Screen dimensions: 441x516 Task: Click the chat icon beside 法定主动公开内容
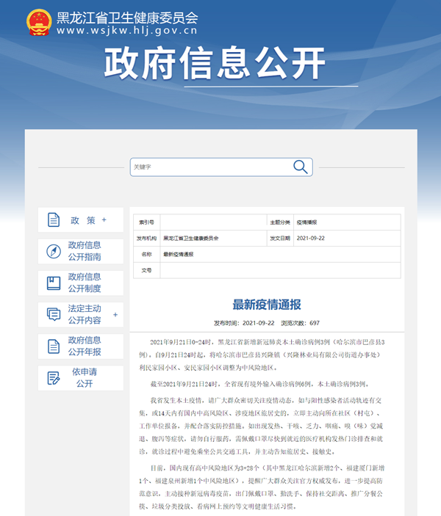54,314
